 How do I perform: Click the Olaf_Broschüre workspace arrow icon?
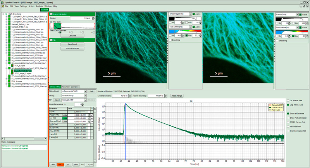(x=6, y=14)
